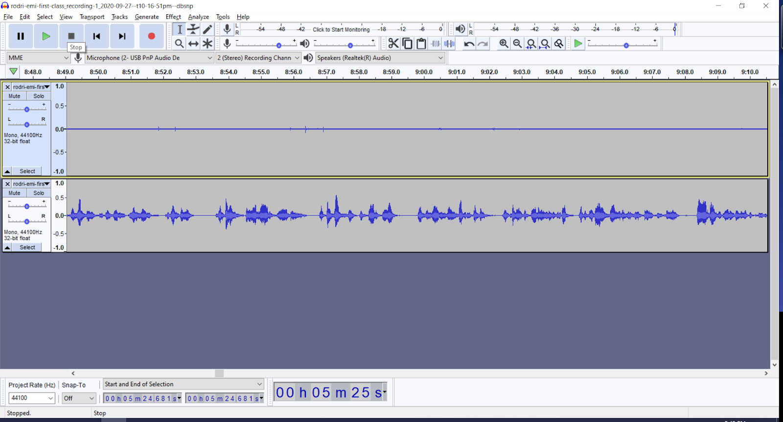Open the Generate menu
This screenshot has width=783, height=422.
coord(147,17)
